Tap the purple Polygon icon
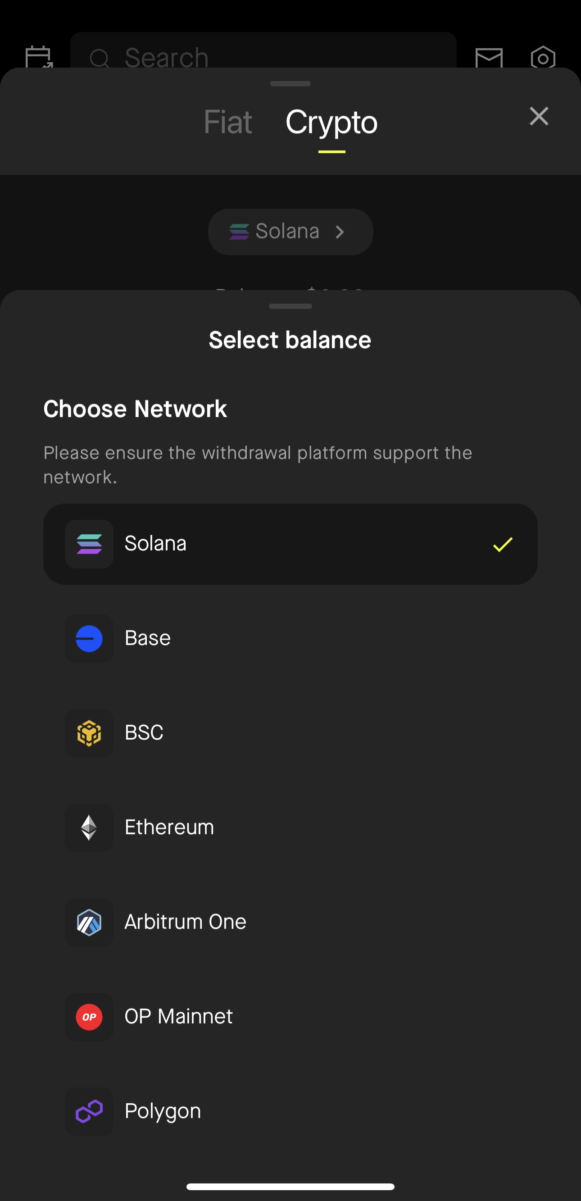The image size is (581, 1201). 89,1111
